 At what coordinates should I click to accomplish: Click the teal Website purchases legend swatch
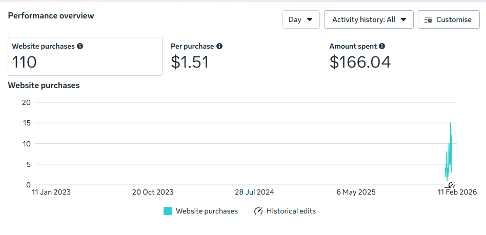click(168, 211)
